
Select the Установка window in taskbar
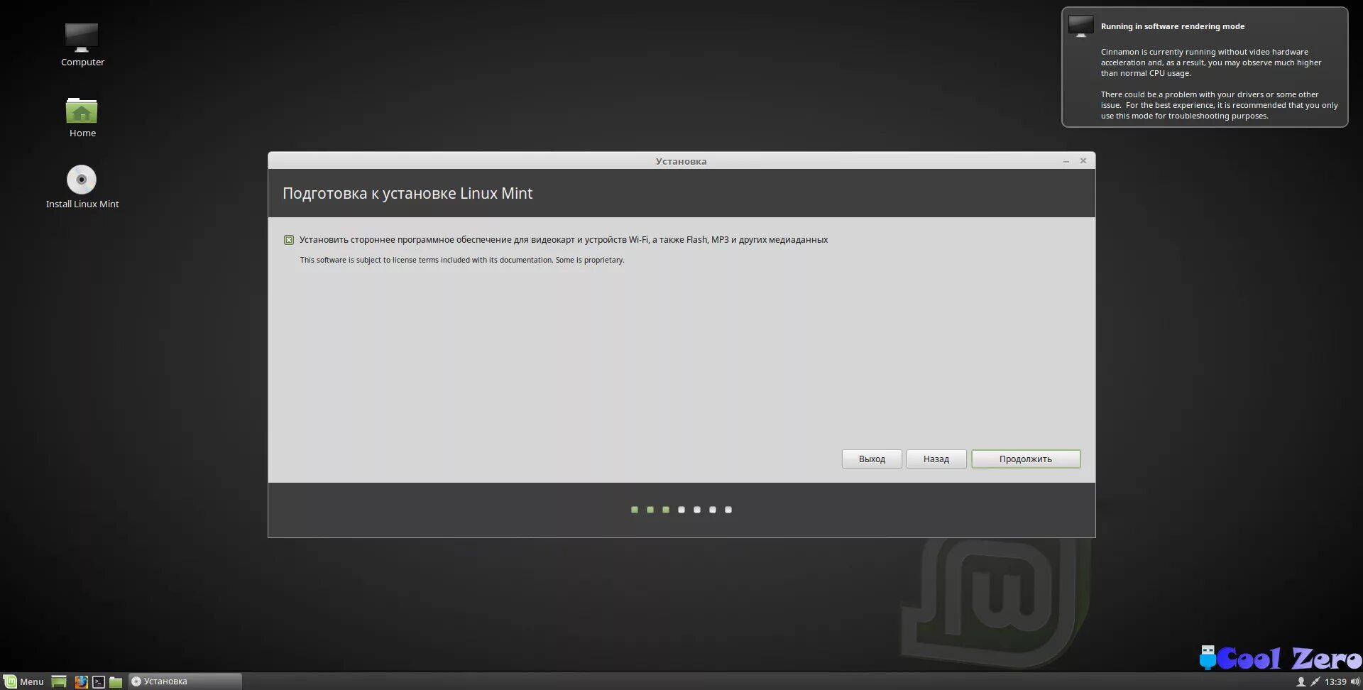pyautogui.click(x=185, y=681)
